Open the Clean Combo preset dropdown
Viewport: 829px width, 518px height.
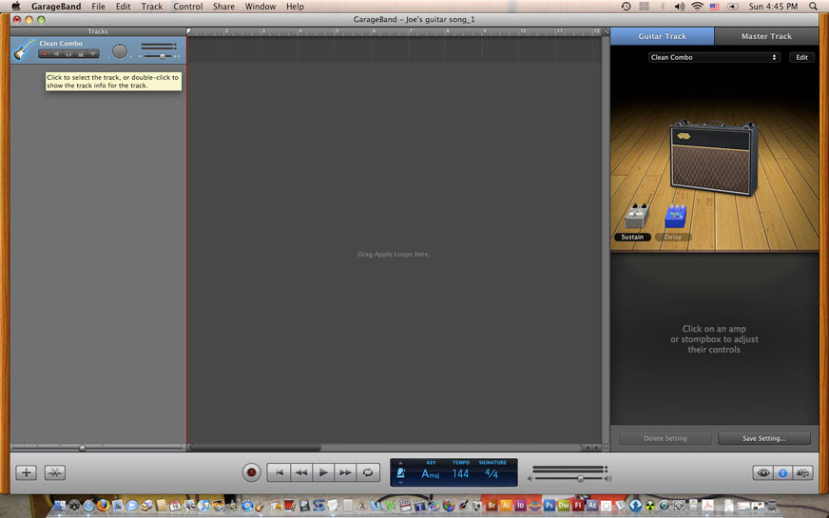tap(714, 57)
